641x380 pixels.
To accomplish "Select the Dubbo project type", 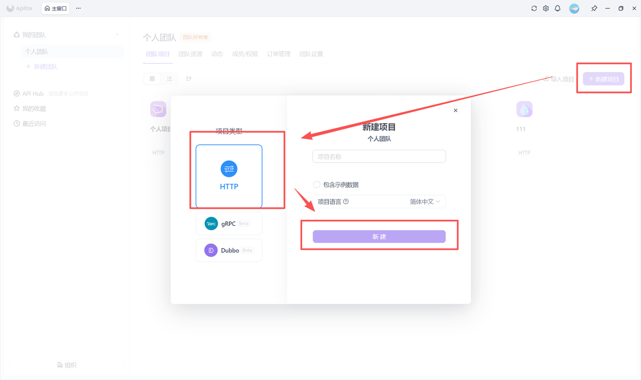I will [229, 250].
